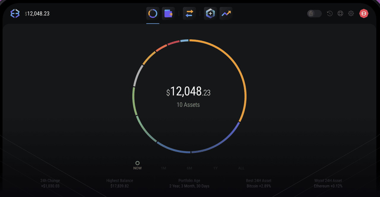
Task: Open the transaction history clock icon
Action: coord(330,13)
